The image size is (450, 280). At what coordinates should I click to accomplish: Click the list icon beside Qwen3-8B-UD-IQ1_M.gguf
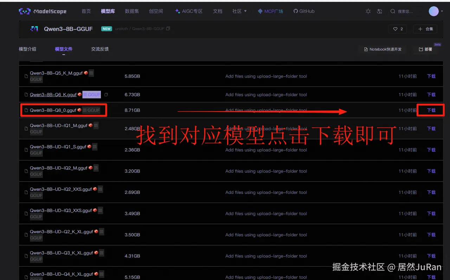tap(96, 126)
